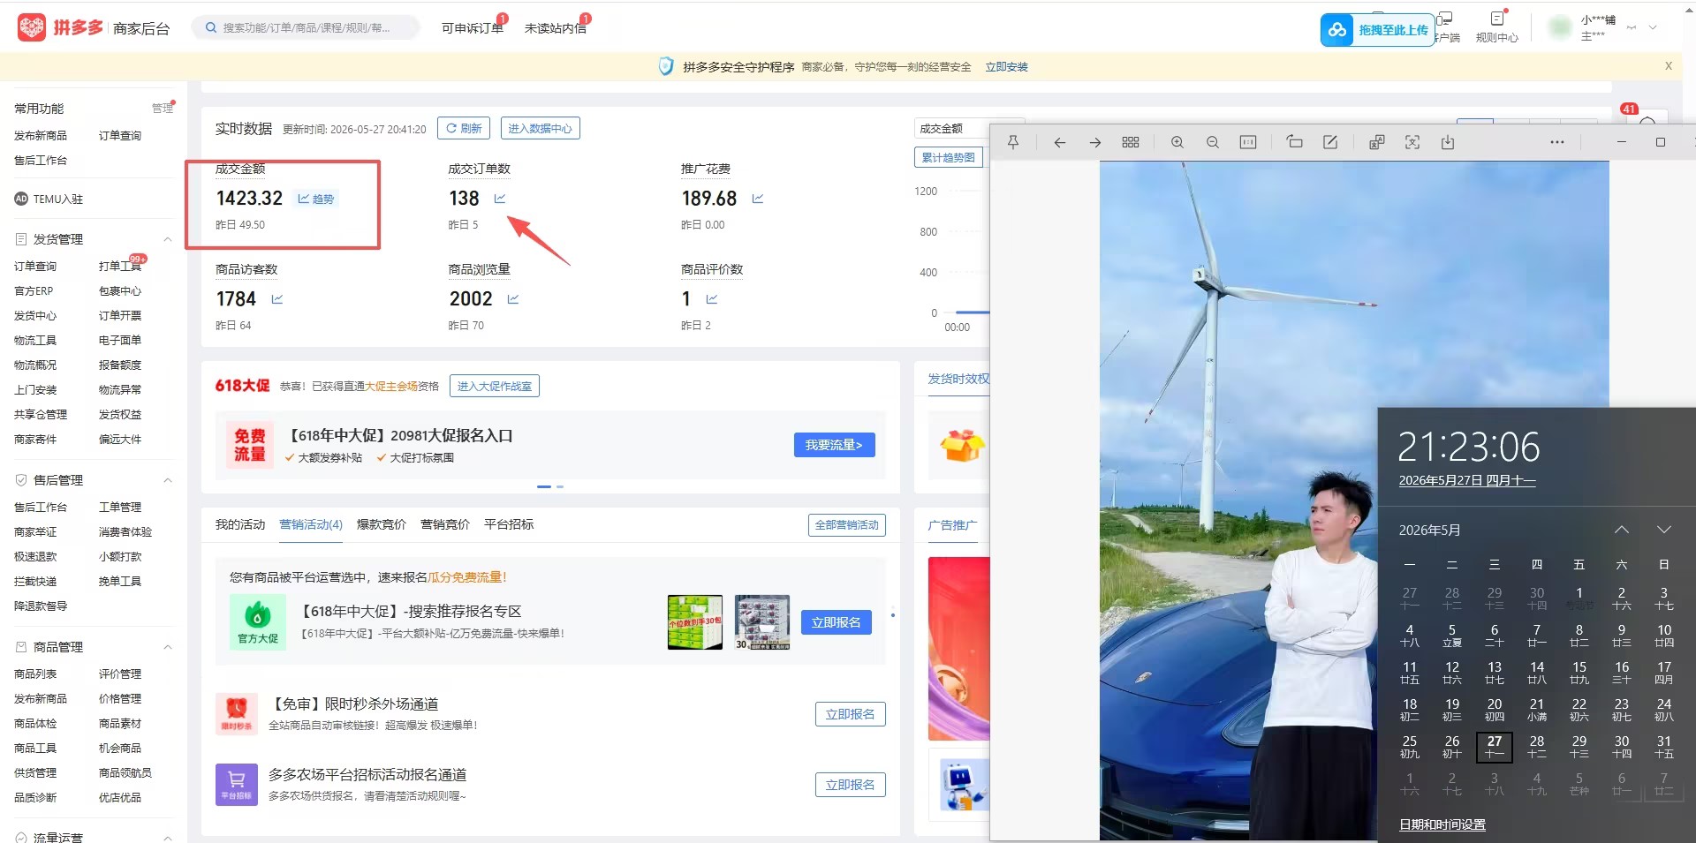Click the 趋势 link beside 1423.32
The image size is (1696, 843).
(x=316, y=199)
